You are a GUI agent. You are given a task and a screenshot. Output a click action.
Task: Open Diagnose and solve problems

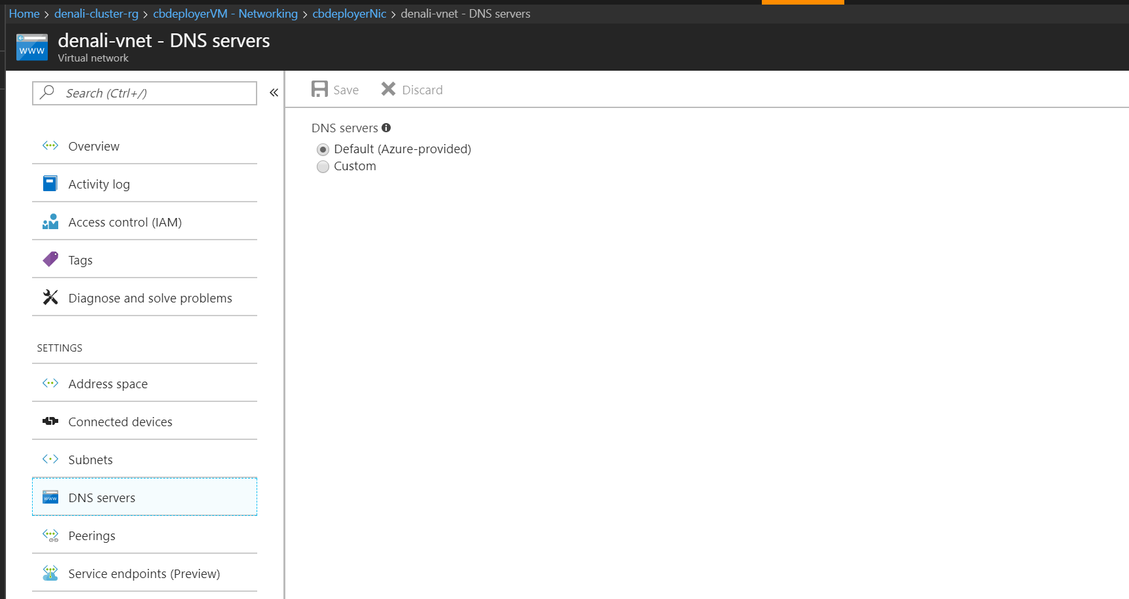145,298
